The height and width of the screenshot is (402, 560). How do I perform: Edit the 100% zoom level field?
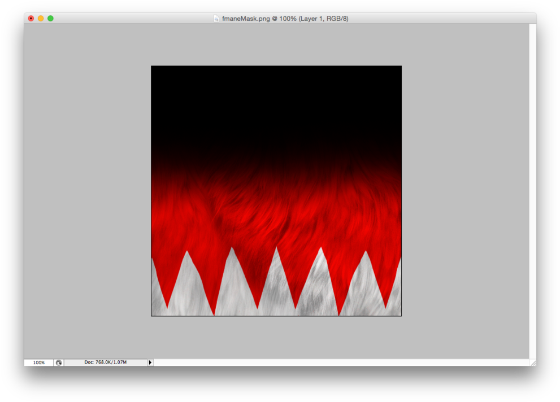point(39,362)
